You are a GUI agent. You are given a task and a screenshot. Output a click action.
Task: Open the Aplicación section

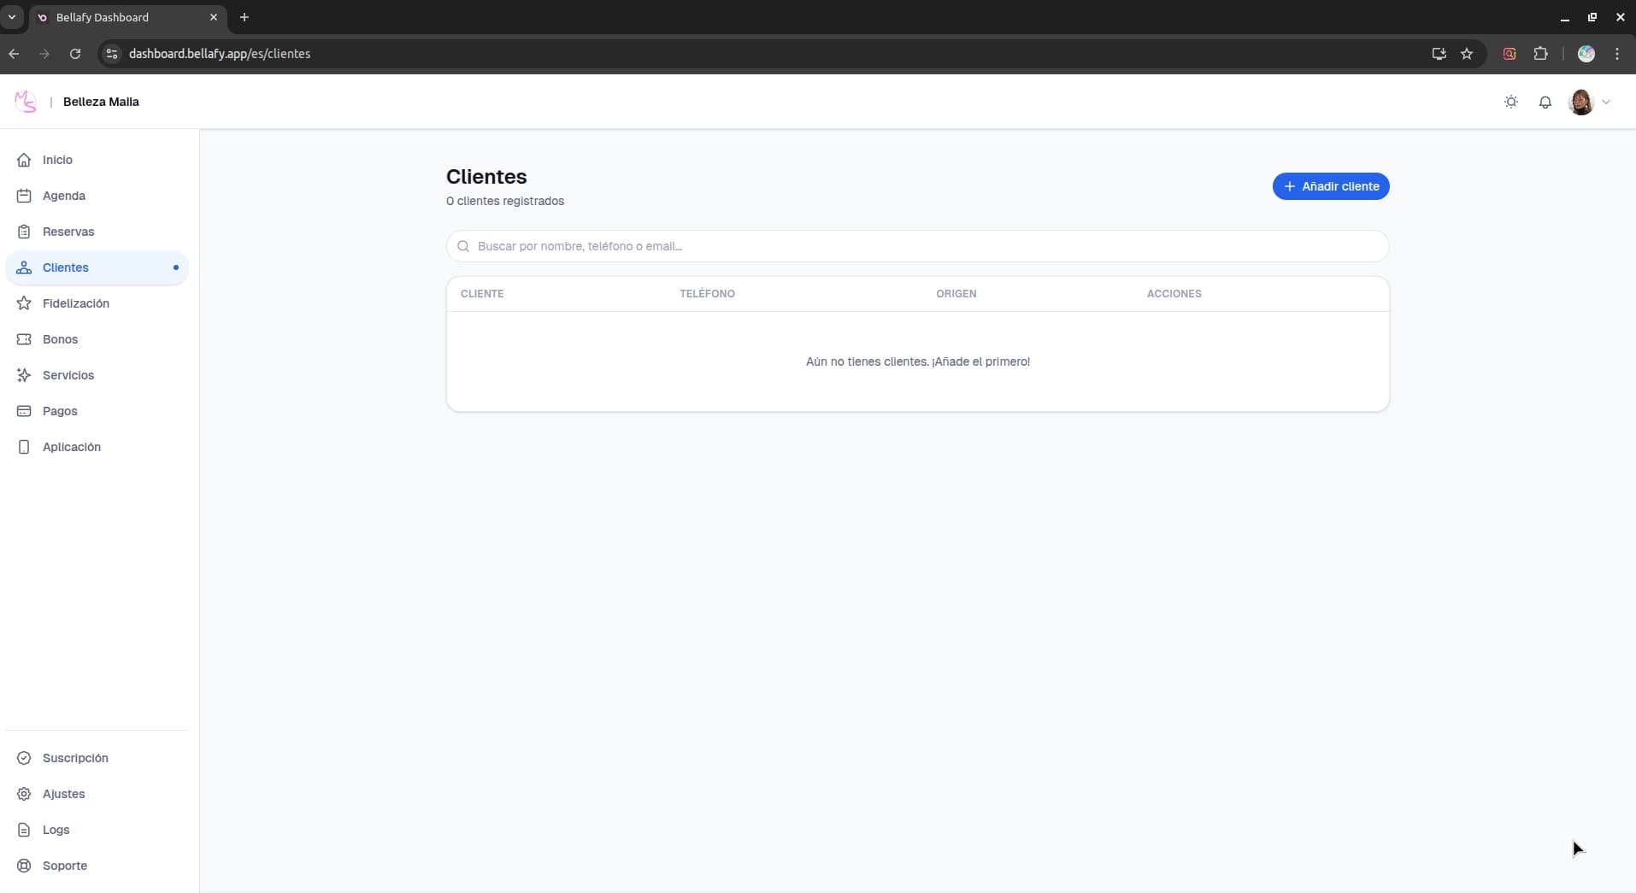[x=70, y=447]
